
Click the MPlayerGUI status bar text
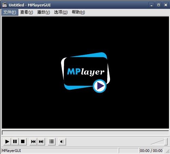click(x=11, y=151)
